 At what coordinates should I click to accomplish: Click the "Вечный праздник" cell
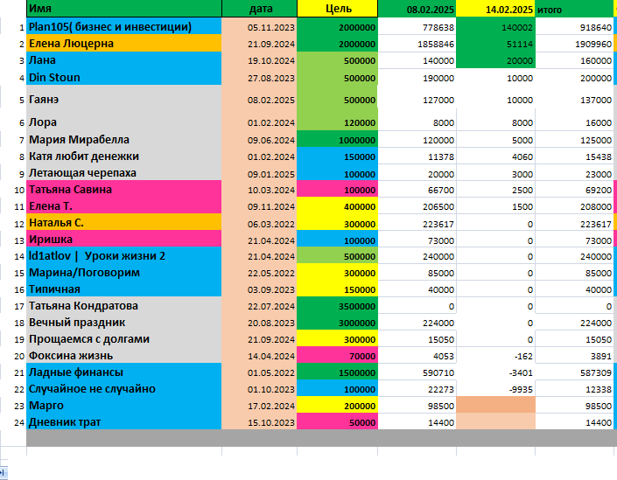(x=124, y=322)
